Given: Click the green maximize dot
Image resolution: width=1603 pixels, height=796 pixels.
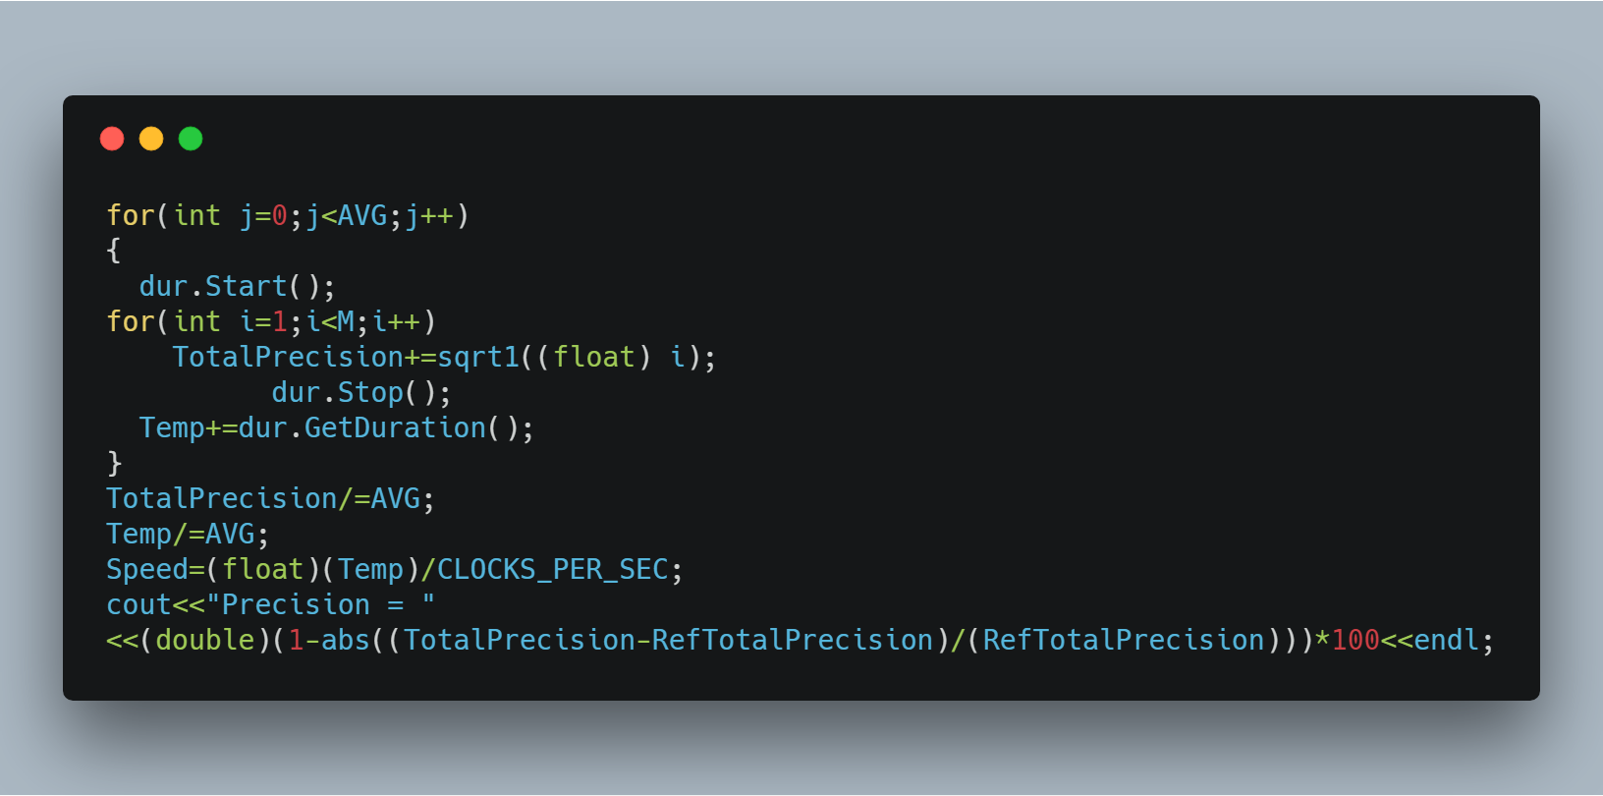Looking at the screenshot, I should (x=191, y=139).
